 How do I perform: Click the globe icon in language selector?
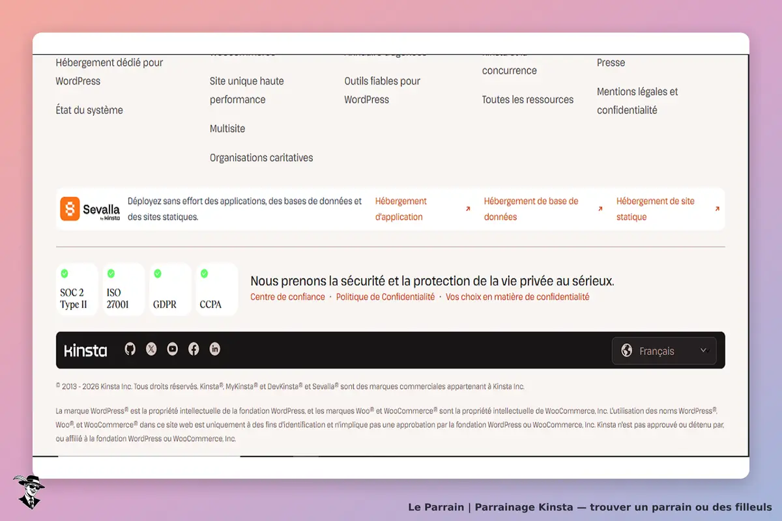pos(627,350)
